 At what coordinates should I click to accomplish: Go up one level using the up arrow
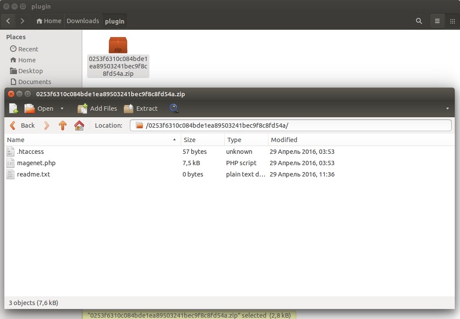[62, 125]
